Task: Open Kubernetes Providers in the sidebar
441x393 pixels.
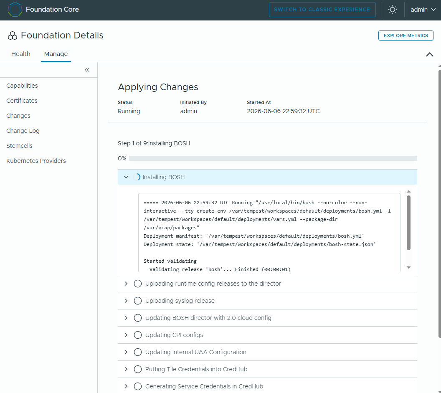Action: 36,161
